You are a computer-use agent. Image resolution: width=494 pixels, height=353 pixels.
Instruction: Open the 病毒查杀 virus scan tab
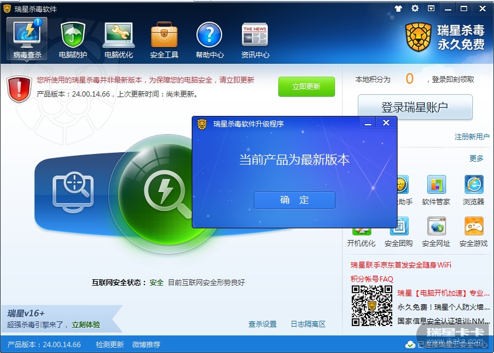(x=27, y=39)
